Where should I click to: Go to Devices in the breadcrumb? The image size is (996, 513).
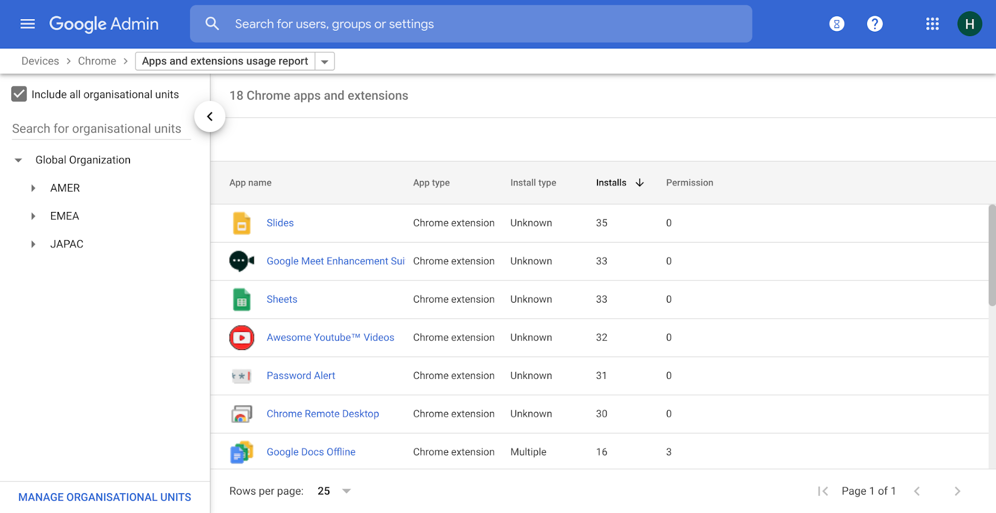(x=40, y=61)
